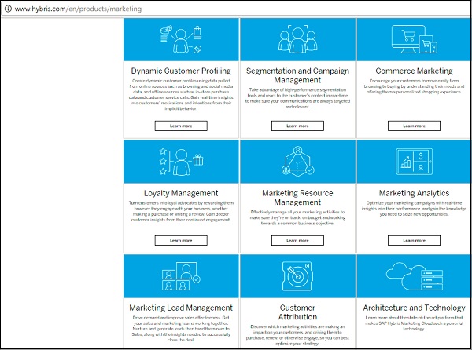Open the Architecture and Technology heading
The image size is (472, 350).
[x=414, y=308]
